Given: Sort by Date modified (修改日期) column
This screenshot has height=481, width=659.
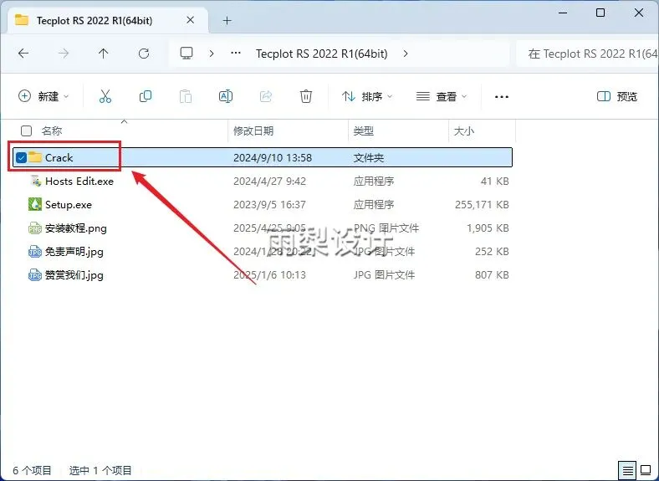Looking at the screenshot, I should (253, 130).
